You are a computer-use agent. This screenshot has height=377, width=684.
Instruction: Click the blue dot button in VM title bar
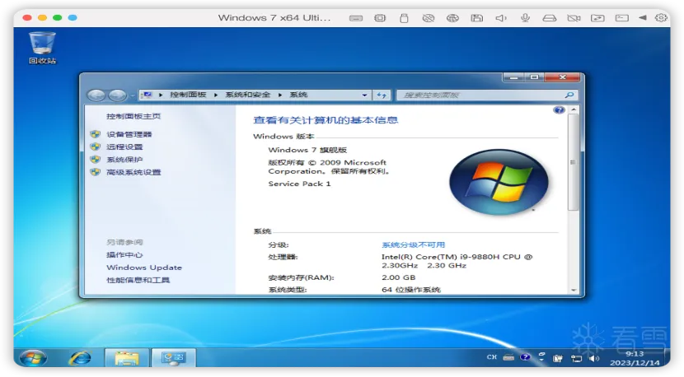point(73,17)
